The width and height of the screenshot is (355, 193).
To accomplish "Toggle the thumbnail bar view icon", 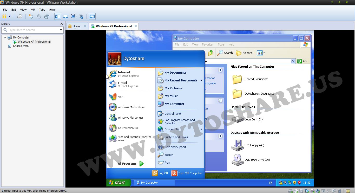I will [x=65, y=16].
